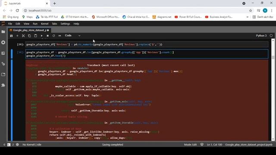Click the terminals count icon in status bar
Screen dimensions: 276x155
[9, 145]
